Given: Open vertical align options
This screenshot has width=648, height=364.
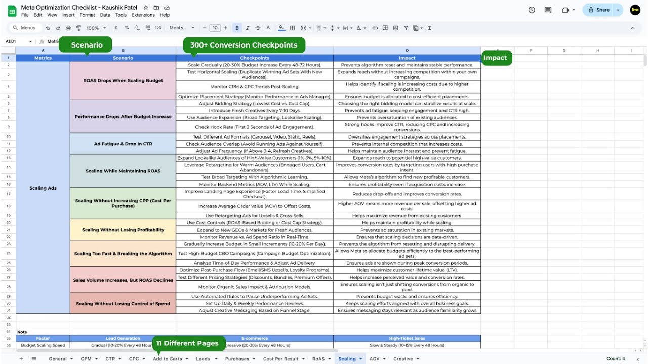Looking at the screenshot, I should point(334,28).
